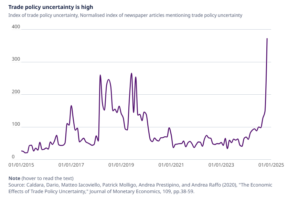
Task: Click the 01/01/2017 x-axis date label
Action: click(x=71, y=165)
